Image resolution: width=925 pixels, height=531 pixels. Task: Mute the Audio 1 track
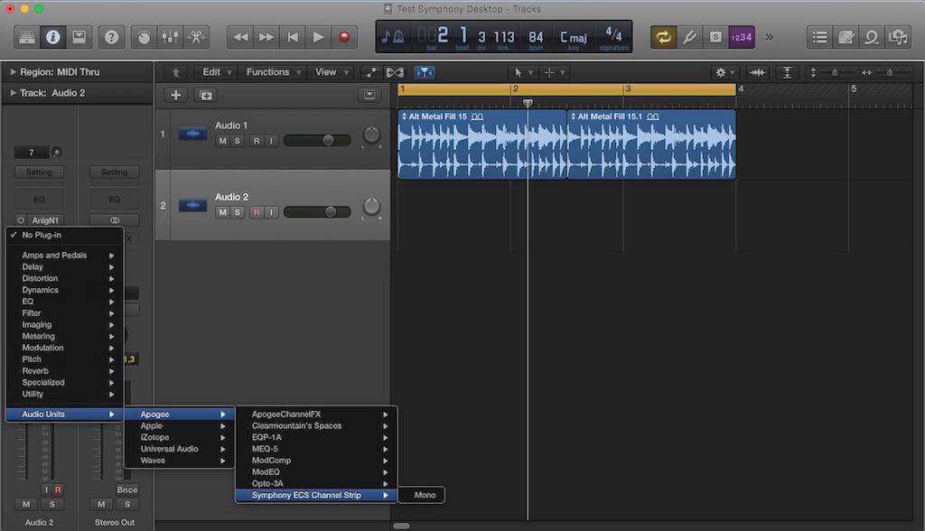[222, 141]
